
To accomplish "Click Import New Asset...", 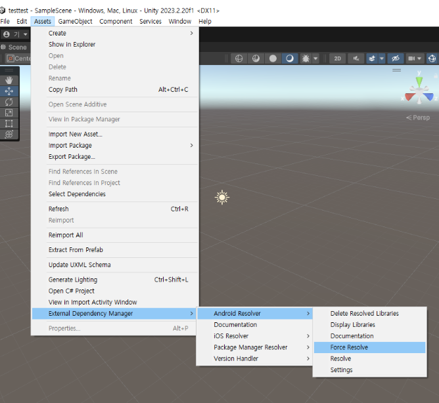I will pos(115,135).
